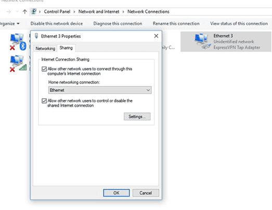Screen dimensions: 272x210
Task: Open the Settings button in sharing
Action: pyautogui.click(x=137, y=116)
